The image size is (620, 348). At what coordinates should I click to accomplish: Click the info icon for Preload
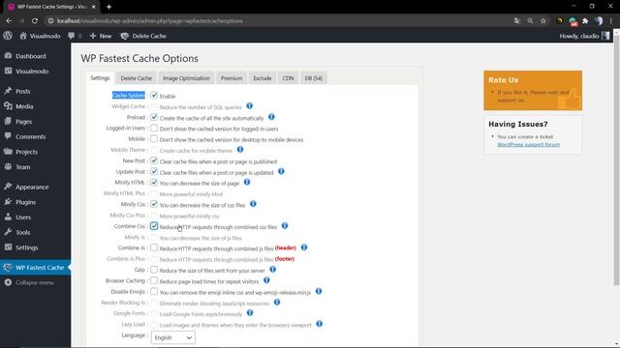271,117
